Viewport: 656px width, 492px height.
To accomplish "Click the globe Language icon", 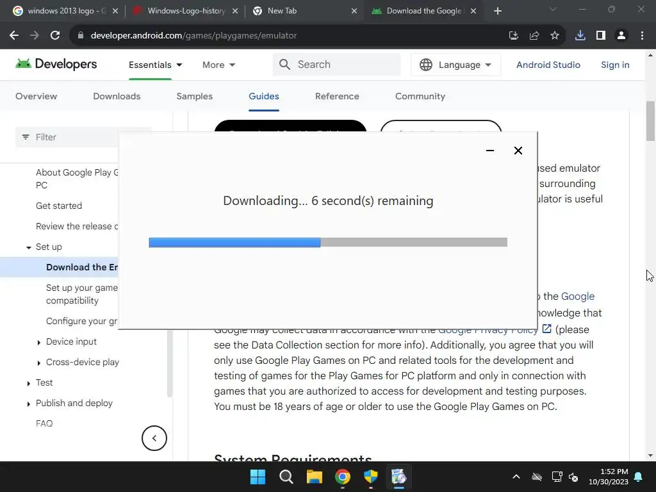I will pos(426,65).
